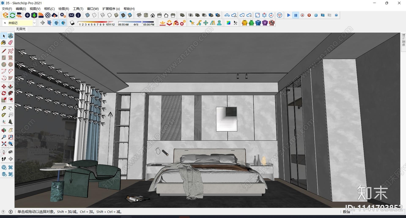Choose the 3D Text tool
Viewport: 406px width, 218px height.
[10, 122]
